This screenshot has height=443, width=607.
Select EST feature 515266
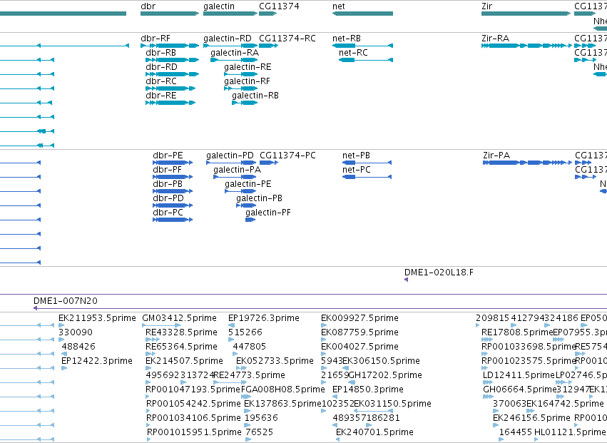tap(231, 340)
